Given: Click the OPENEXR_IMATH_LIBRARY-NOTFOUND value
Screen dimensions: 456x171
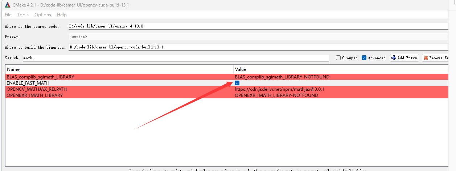Looking at the screenshot, I should click(x=276, y=95).
